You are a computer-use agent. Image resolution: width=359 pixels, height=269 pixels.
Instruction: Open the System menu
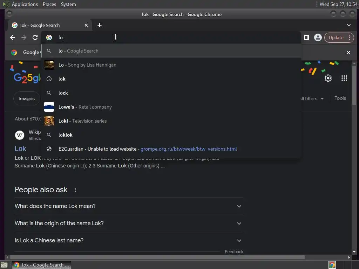click(68, 4)
